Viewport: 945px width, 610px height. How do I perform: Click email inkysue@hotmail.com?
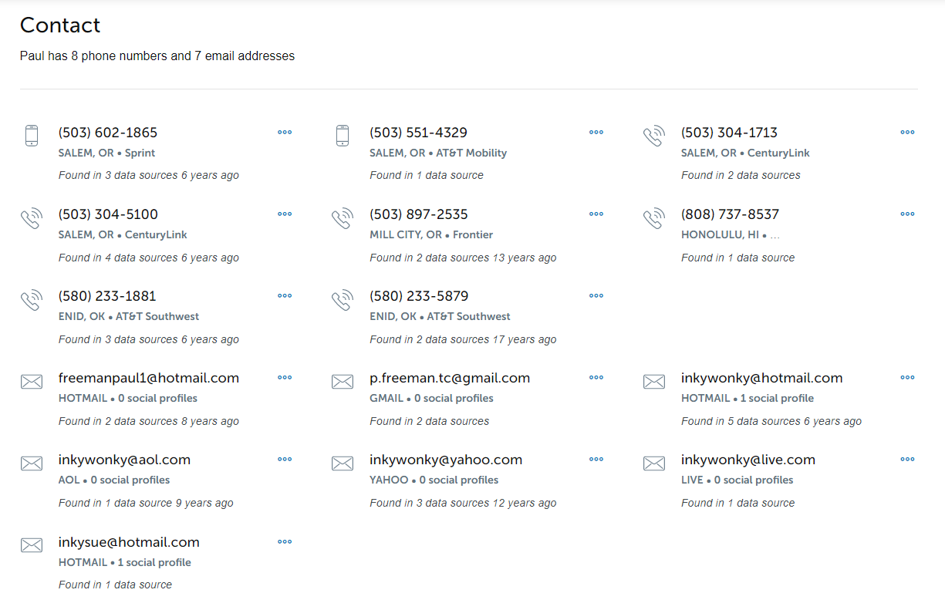click(129, 542)
